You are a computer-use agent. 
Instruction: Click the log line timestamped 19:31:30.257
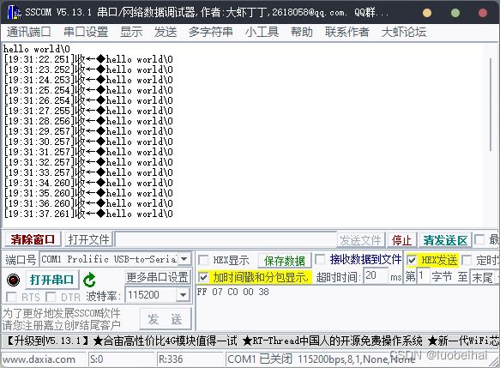(88, 142)
